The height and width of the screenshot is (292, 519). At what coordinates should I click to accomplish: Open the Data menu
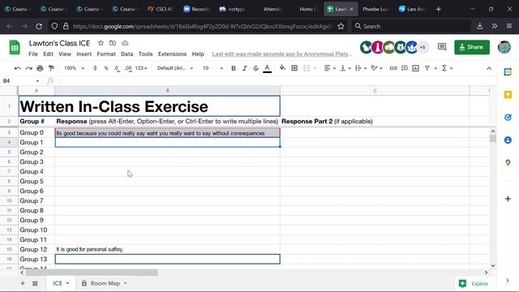[127, 54]
